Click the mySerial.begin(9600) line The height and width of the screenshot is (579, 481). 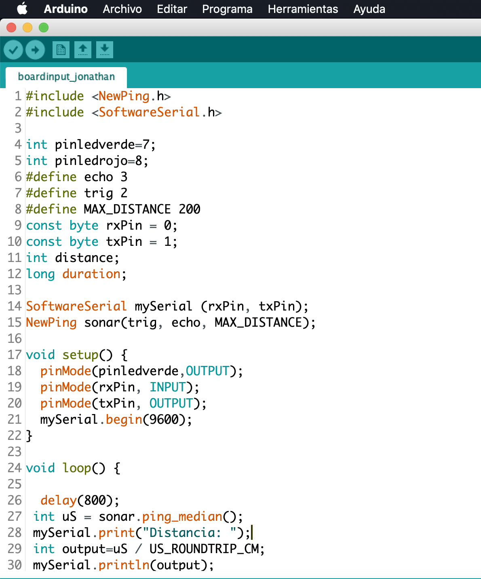[x=116, y=420]
